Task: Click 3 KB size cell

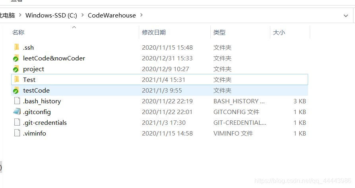Action: pos(300,101)
